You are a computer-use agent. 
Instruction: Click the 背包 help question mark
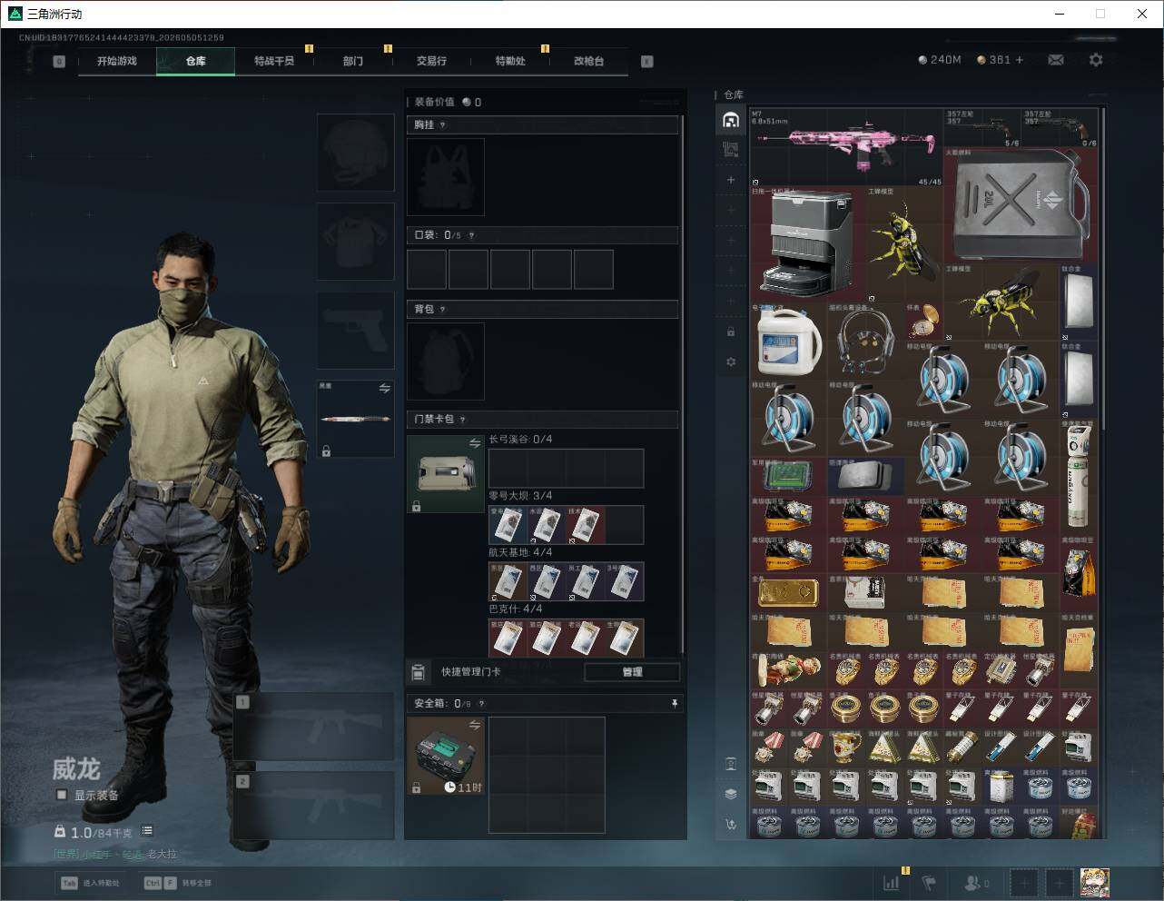[443, 310]
